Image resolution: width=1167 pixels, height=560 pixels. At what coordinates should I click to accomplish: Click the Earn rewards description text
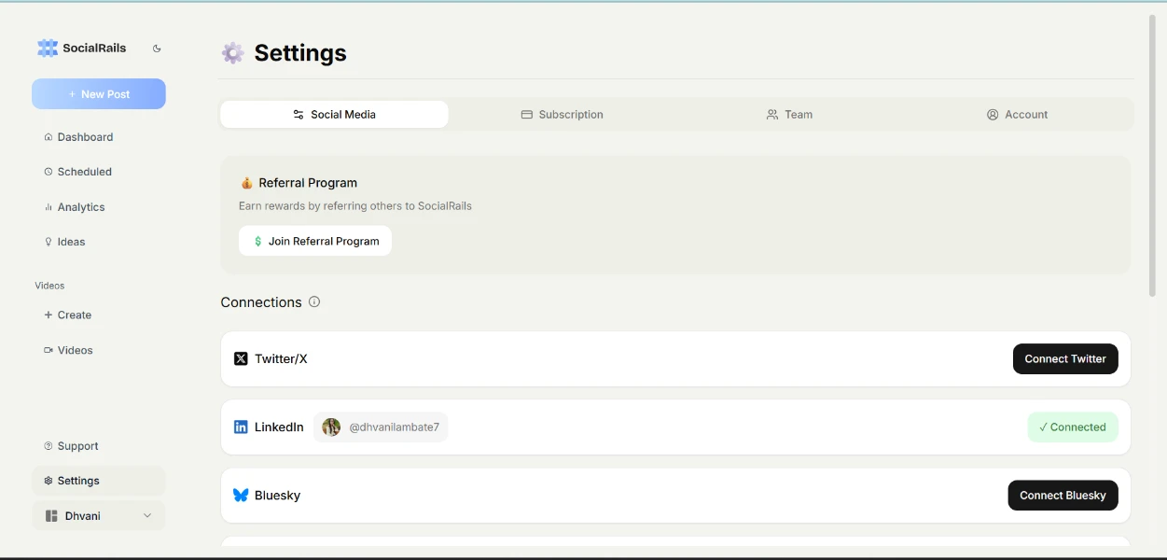click(x=355, y=206)
